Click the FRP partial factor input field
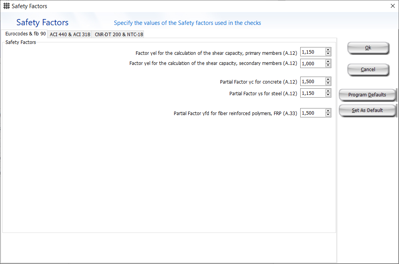 tap(312, 113)
